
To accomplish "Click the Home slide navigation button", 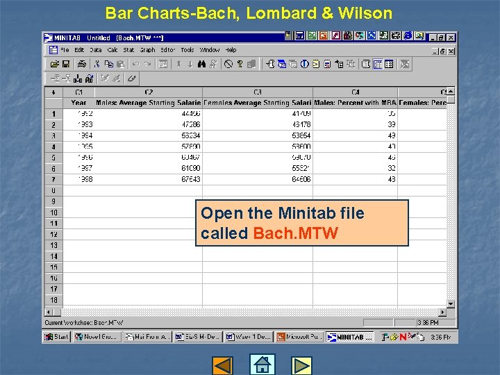I will tap(262, 364).
